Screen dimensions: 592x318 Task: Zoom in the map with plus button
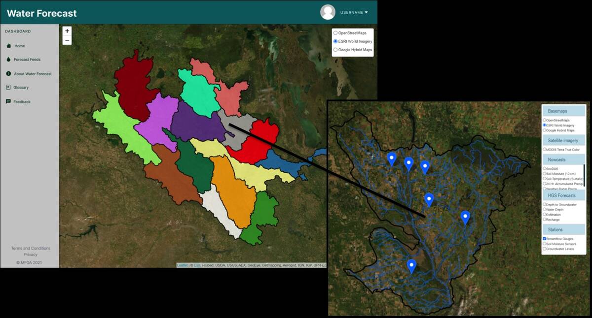pyautogui.click(x=67, y=31)
